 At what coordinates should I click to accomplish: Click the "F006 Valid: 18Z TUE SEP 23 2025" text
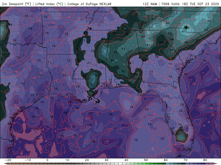190,4
